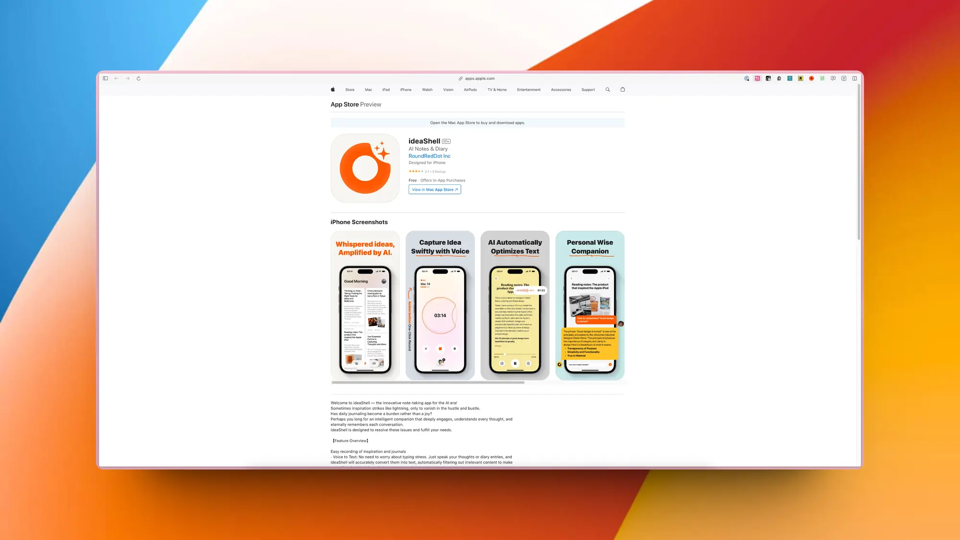Toggle the split view icon
This screenshot has width=960, height=540.
point(855,78)
